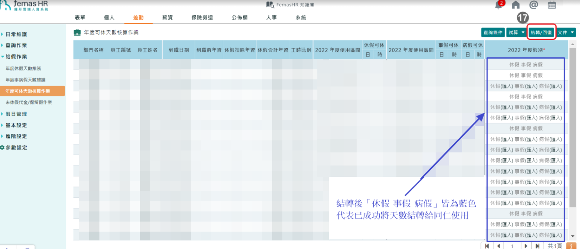Click the briefcase icon beside page title
The image size is (580, 249).
pyautogui.click(x=77, y=32)
